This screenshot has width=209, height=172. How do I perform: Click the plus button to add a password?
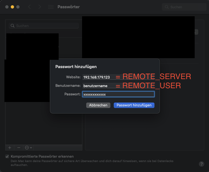pos(10,147)
